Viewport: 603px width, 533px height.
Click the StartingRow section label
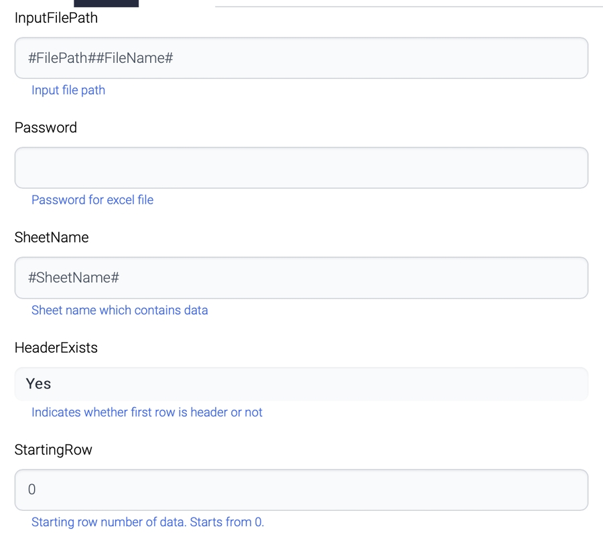[x=54, y=450]
